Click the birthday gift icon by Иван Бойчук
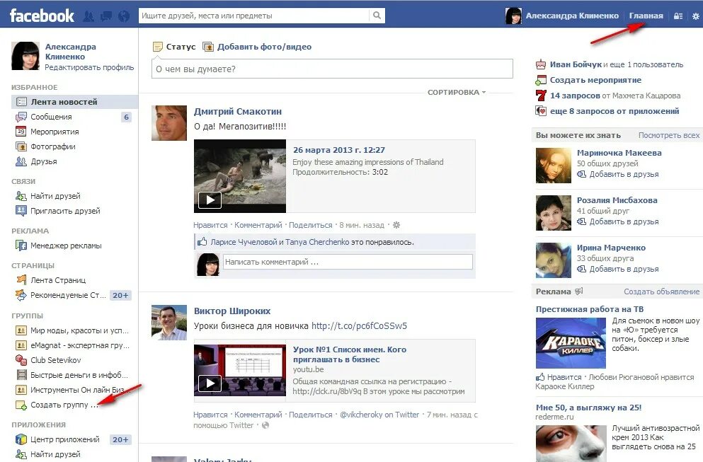Viewport: 703px width, 462px height. [x=541, y=64]
